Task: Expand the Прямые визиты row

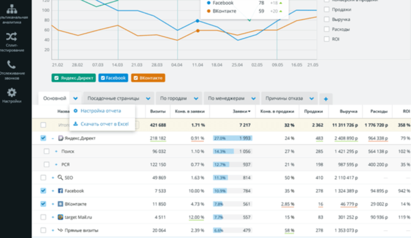Action: click(53, 230)
